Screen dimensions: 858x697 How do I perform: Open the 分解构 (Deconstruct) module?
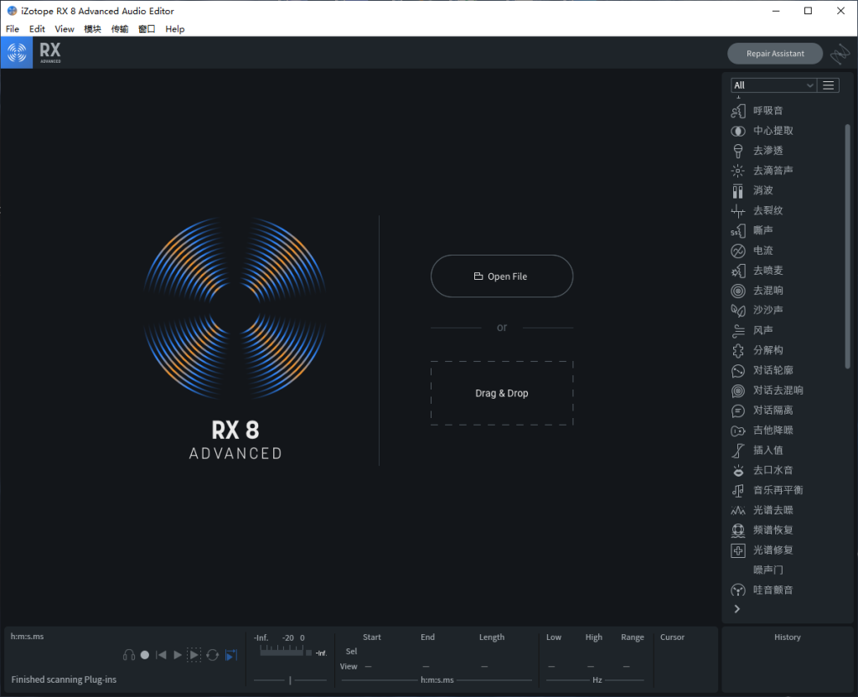tap(757, 351)
